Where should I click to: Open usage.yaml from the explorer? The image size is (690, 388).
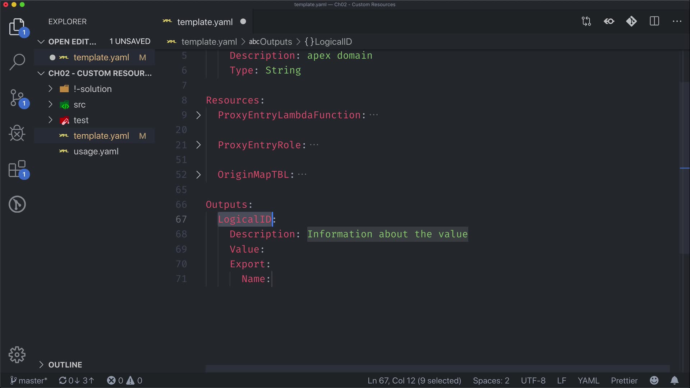(x=96, y=152)
